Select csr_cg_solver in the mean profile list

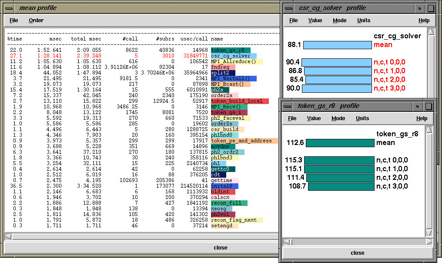[x=234, y=56]
